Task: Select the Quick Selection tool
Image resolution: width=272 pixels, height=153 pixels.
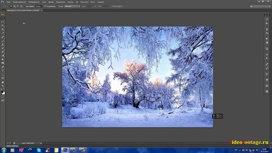Action: (x=3, y=25)
